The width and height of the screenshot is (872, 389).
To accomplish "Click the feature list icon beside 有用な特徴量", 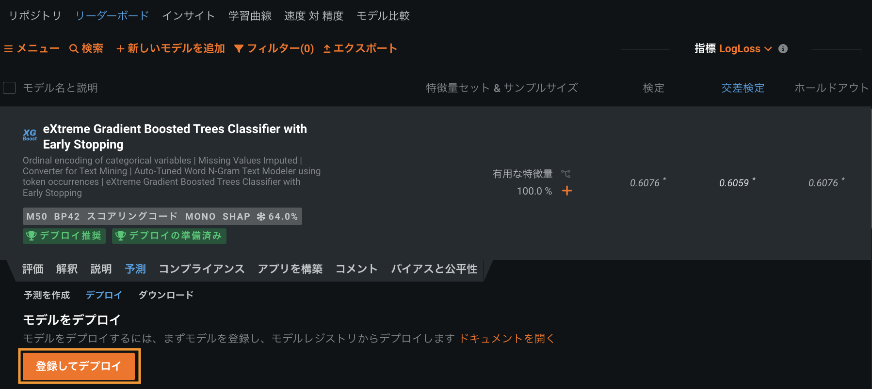I will pyautogui.click(x=566, y=174).
